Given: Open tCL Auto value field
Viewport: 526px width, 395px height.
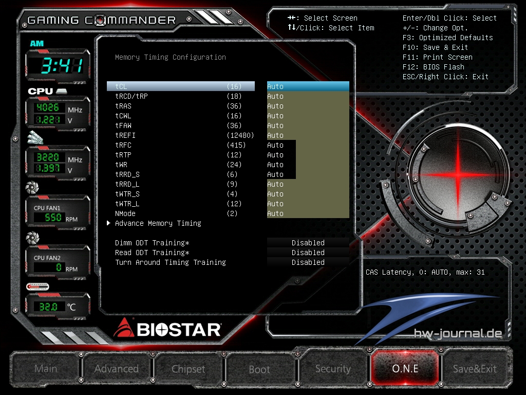Looking at the screenshot, I should tap(308, 86).
